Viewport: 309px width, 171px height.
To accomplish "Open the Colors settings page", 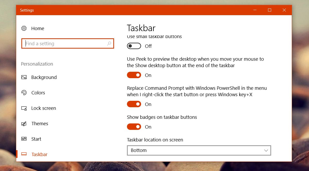I will point(38,93).
